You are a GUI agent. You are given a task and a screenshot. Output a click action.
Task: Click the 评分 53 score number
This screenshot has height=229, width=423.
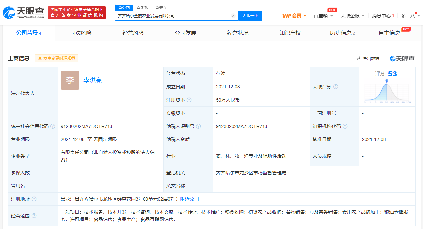click(392, 74)
